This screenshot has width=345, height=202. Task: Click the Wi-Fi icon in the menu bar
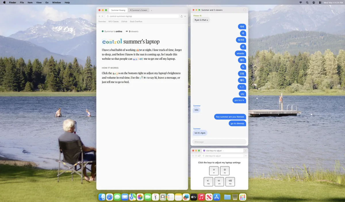(301, 2)
